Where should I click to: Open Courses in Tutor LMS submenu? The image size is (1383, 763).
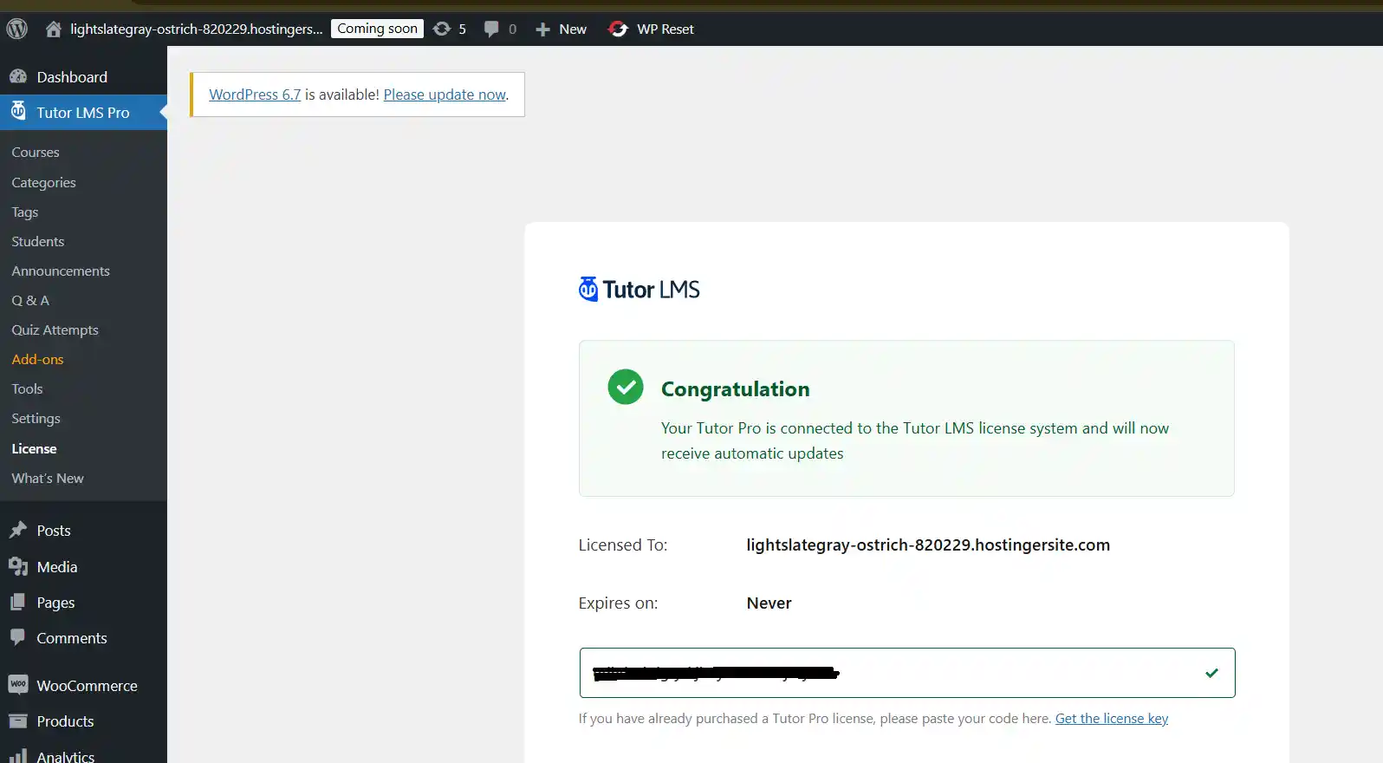[x=36, y=153]
